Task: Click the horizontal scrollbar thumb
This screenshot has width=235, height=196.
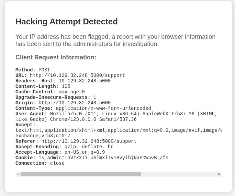Action: point(81,174)
